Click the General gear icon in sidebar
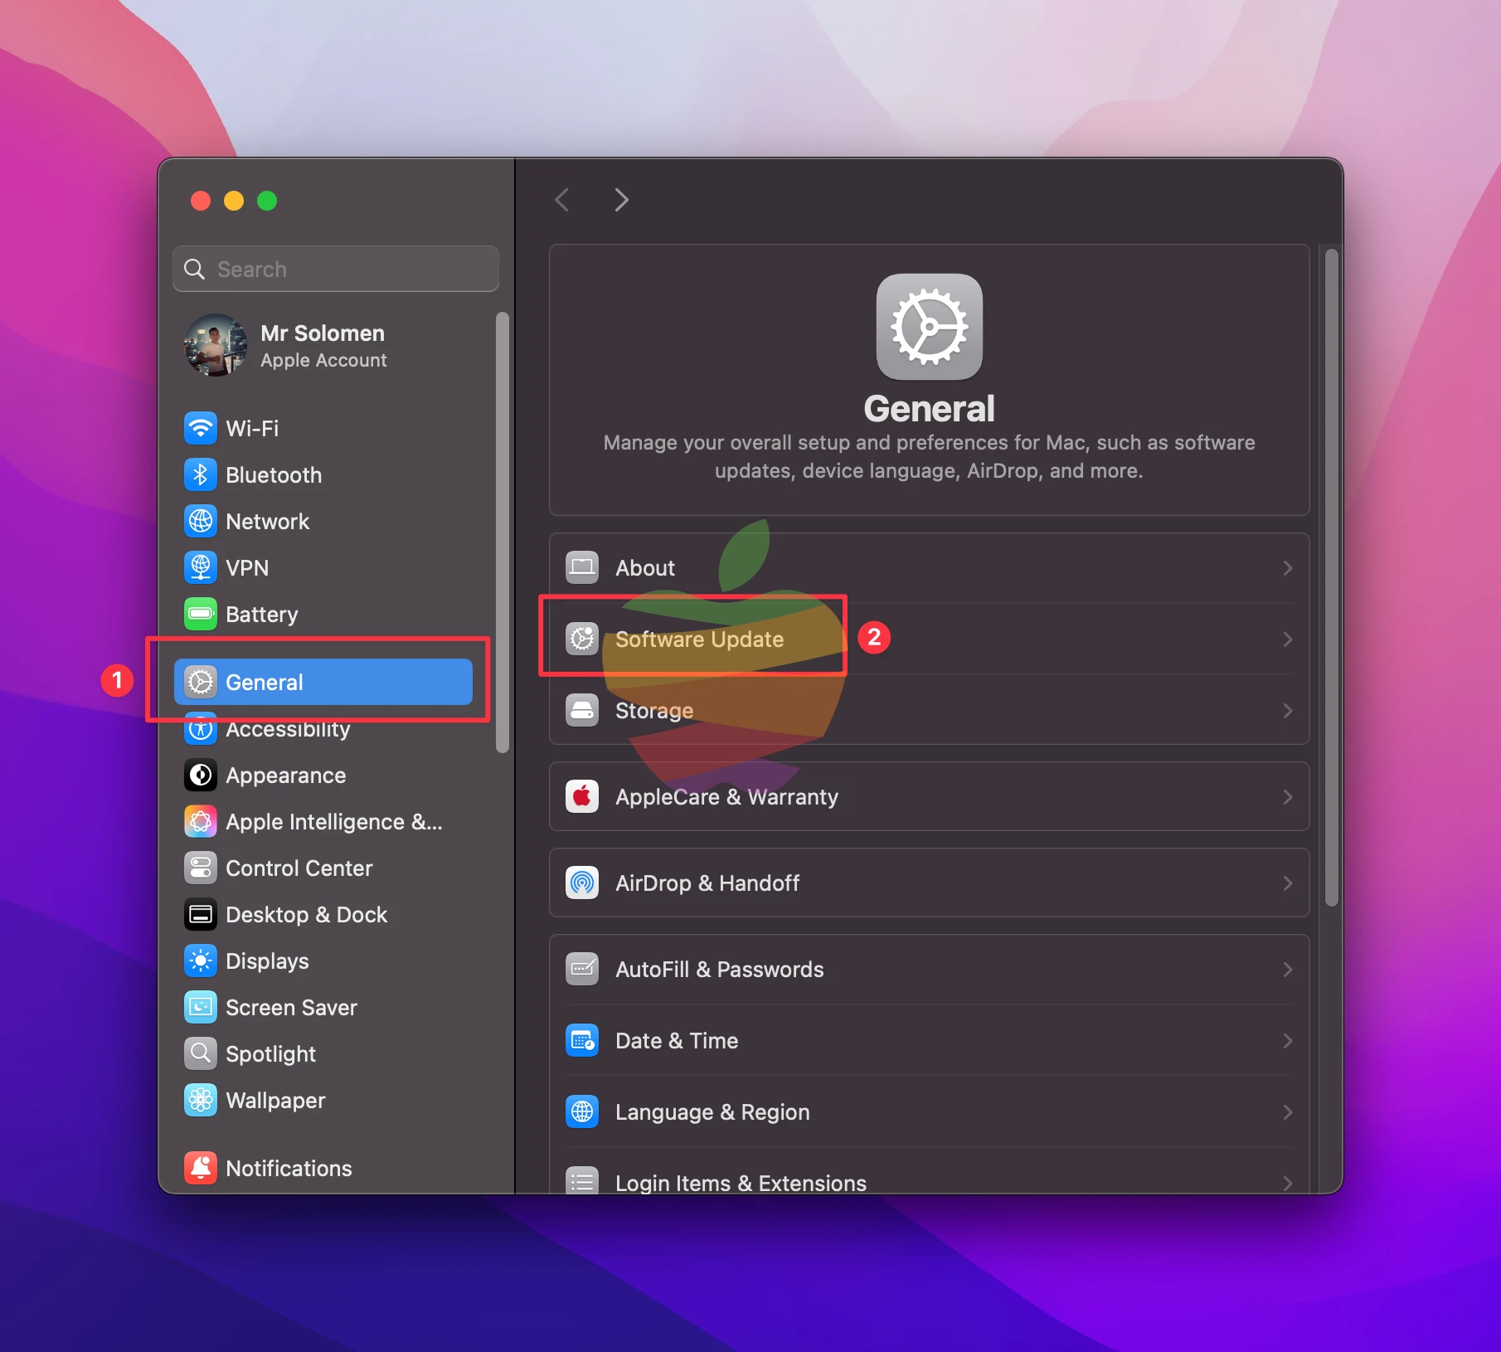The width and height of the screenshot is (1501, 1352). coord(201,683)
